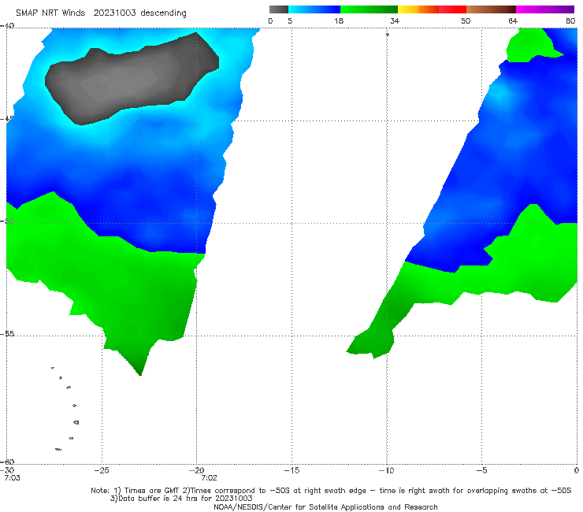Image resolution: width=583 pixels, height=512 pixels.
Task: Select the gray segment of the color bar
Action: point(279,9)
